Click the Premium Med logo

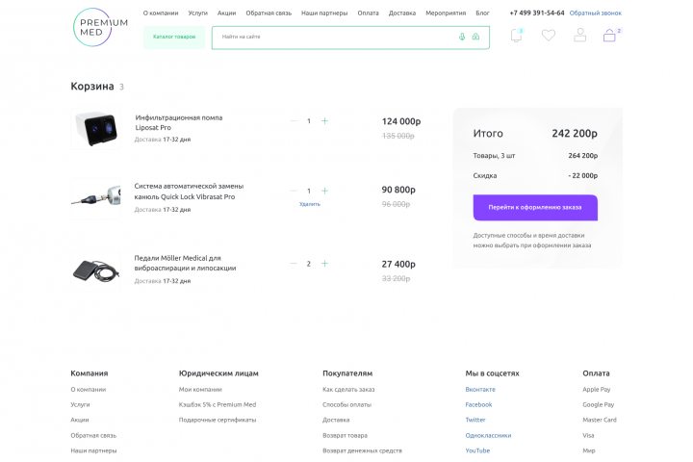pos(100,27)
